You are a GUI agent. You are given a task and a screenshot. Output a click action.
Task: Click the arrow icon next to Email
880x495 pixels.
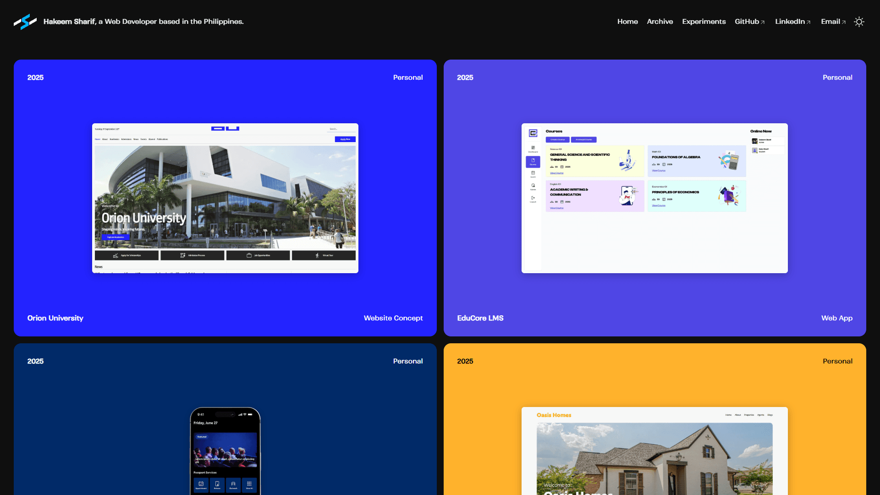click(844, 22)
